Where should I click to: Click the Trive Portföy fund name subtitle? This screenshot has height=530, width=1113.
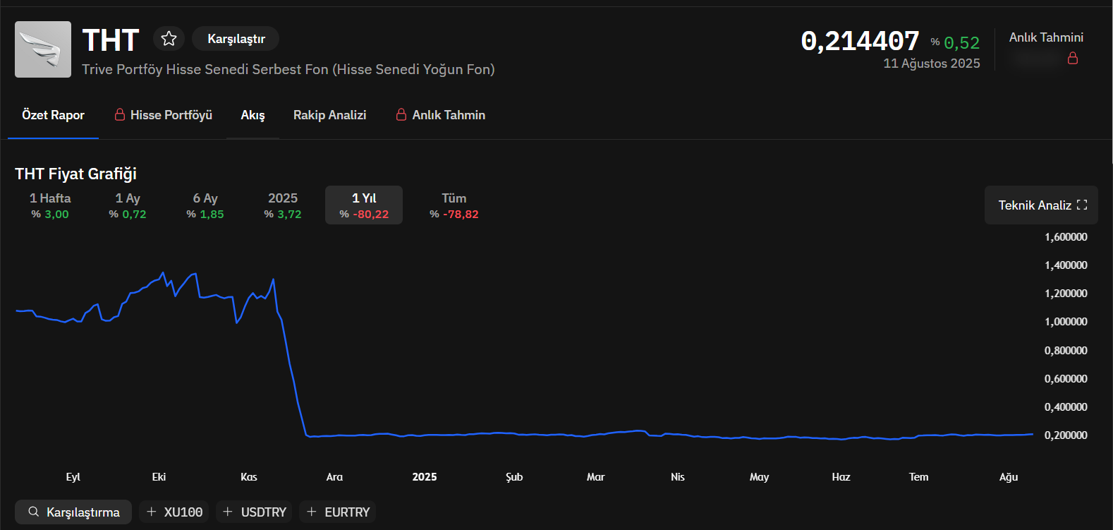click(x=288, y=69)
